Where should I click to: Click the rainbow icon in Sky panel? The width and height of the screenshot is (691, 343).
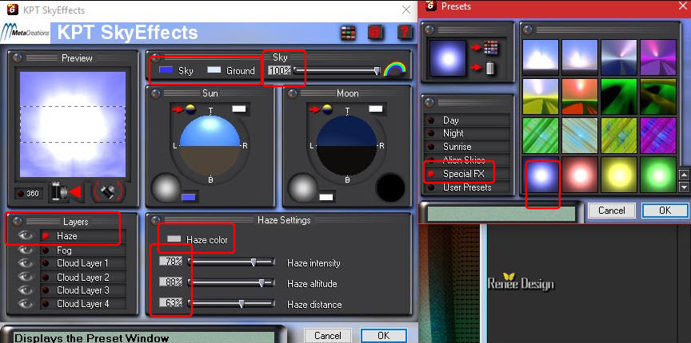click(394, 69)
